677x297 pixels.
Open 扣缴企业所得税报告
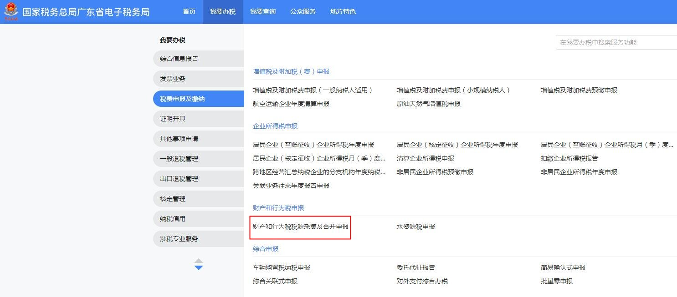(x=569, y=158)
